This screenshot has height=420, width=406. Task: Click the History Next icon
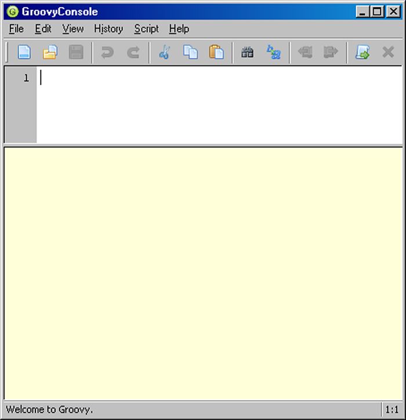(x=331, y=52)
